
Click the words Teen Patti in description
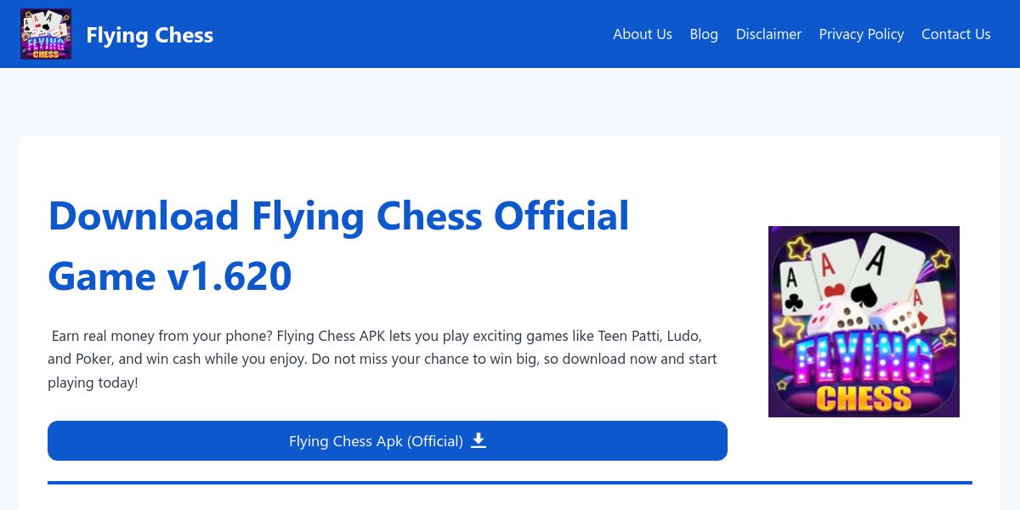(x=630, y=336)
